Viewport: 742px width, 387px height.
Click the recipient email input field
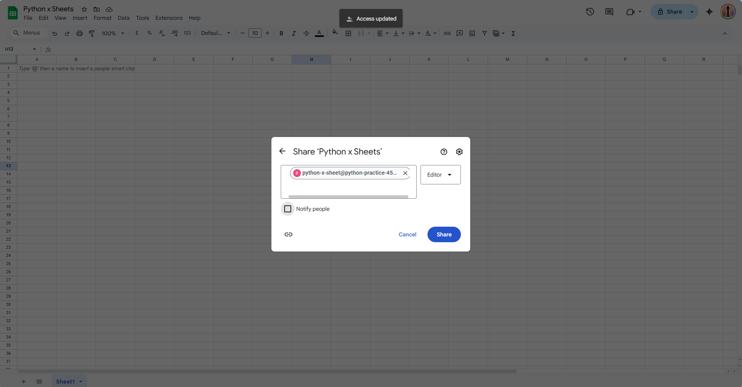349,182
